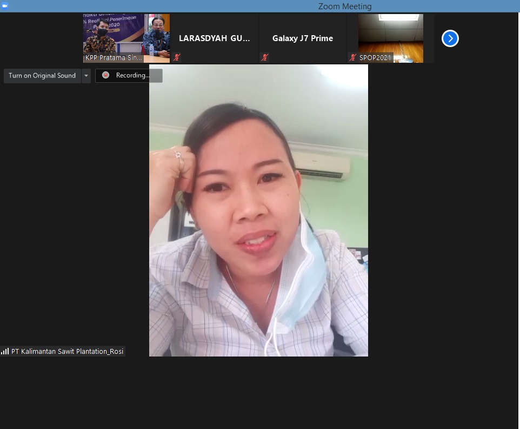Click the muted mic icon on Galaxy J7 Prime
The height and width of the screenshot is (429, 520).
(265, 57)
